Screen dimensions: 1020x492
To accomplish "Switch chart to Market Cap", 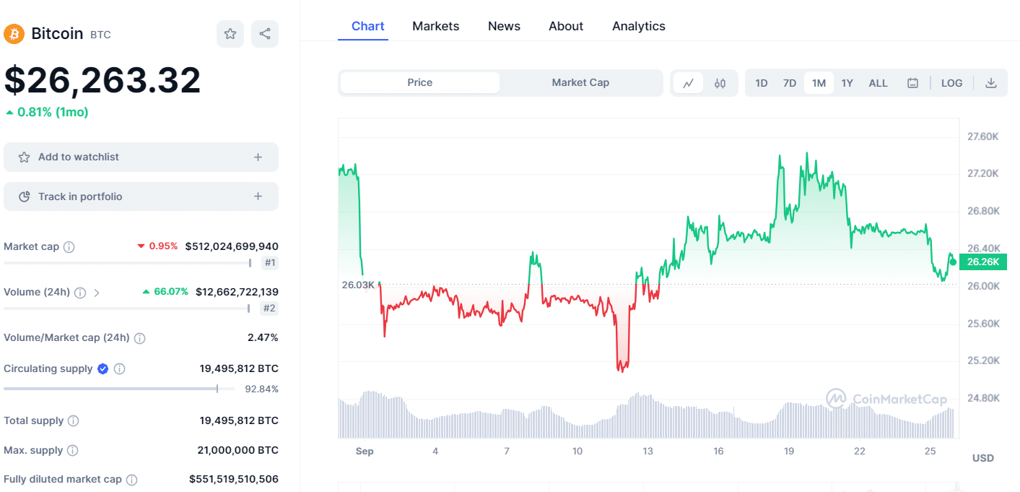I will [580, 83].
